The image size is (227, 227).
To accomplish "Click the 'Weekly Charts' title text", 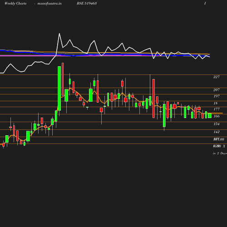I will click(15, 3).
